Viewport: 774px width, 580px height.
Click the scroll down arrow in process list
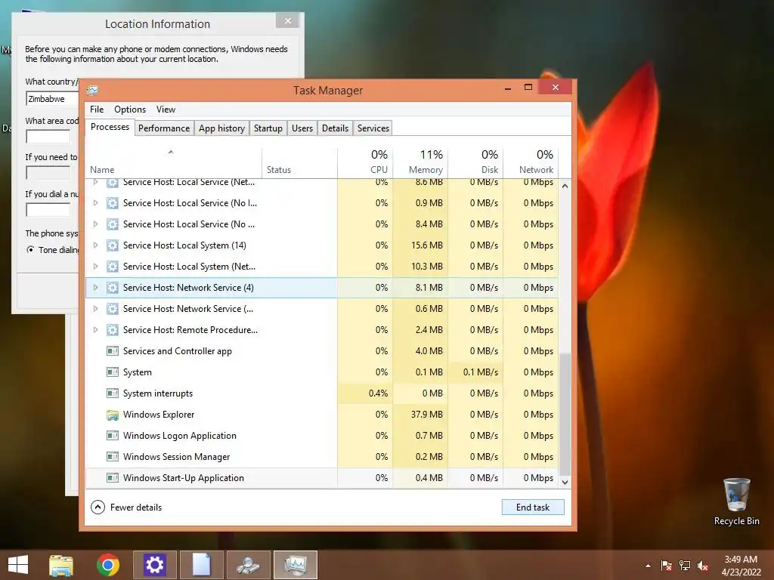point(565,482)
